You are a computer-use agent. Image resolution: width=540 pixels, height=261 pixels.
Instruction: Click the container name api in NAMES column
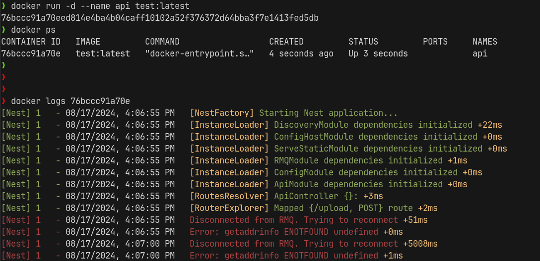[x=480, y=54]
